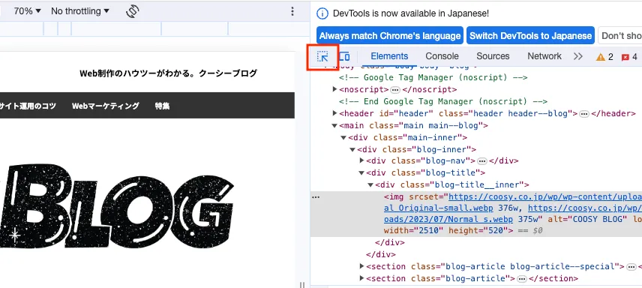This screenshot has height=288, width=642.
Task: Collapse the div blog-title node
Action: tap(362, 173)
